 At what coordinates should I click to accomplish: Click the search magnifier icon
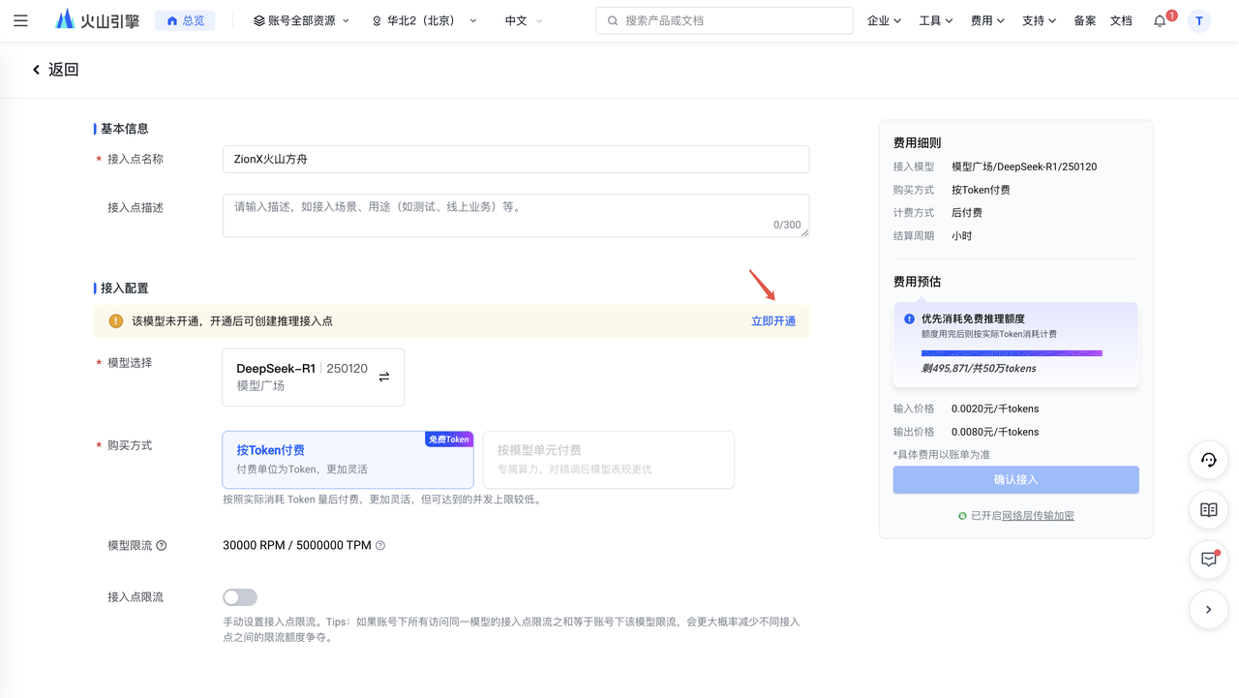613,20
